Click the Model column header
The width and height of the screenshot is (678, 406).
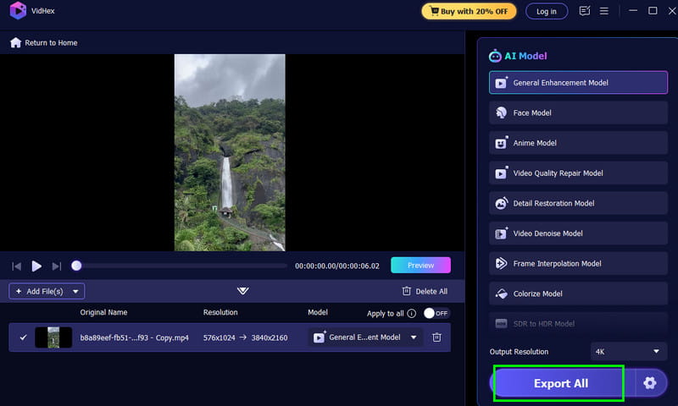318,312
